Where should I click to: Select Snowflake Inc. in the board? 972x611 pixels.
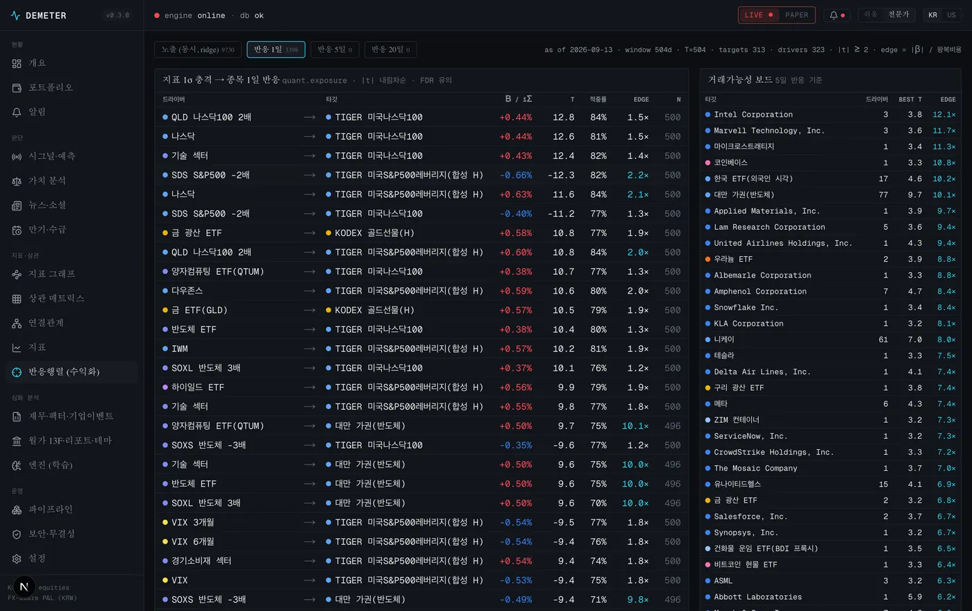pos(830,308)
